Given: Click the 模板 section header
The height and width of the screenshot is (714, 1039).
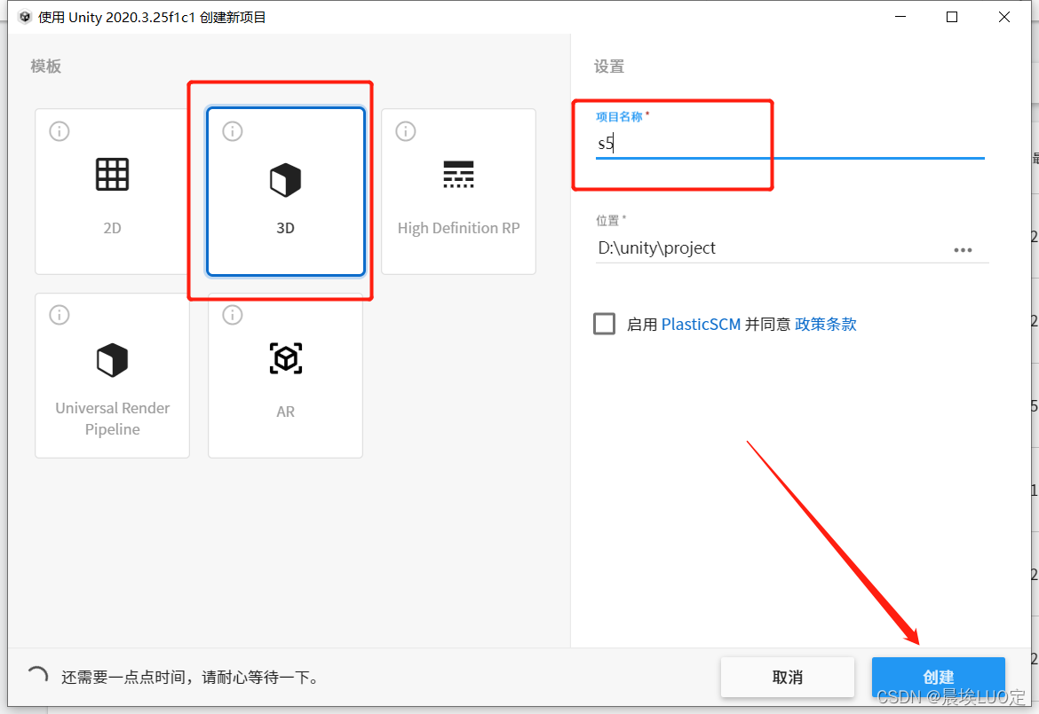Looking at the screenshot, I should coord(45,67).
